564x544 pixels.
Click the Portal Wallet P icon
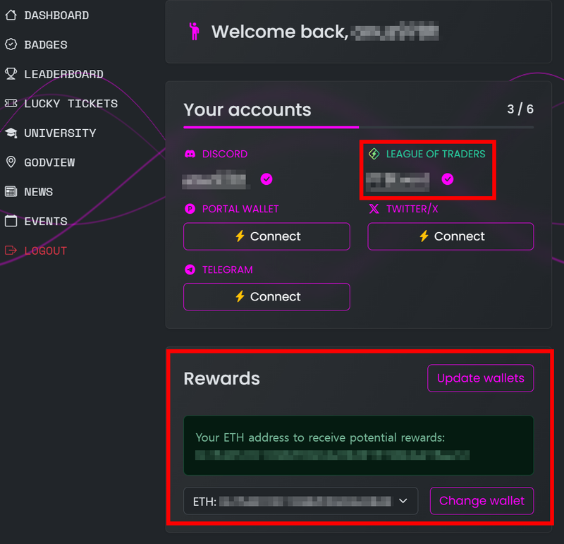coord(190,209)
